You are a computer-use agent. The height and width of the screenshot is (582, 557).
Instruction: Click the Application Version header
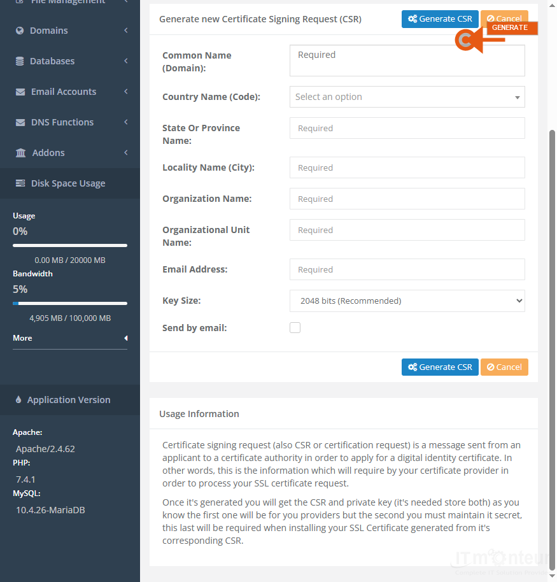(x=70, y=400)
